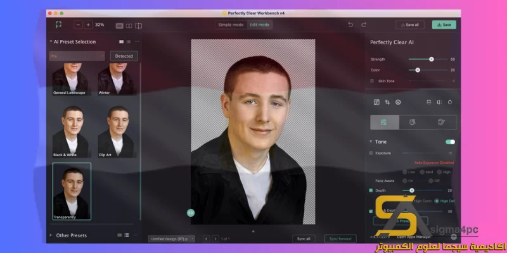The width and height of the screenshot is (507, 253).
Task: Rotate the image icon
Action: [x=450, y=102]
